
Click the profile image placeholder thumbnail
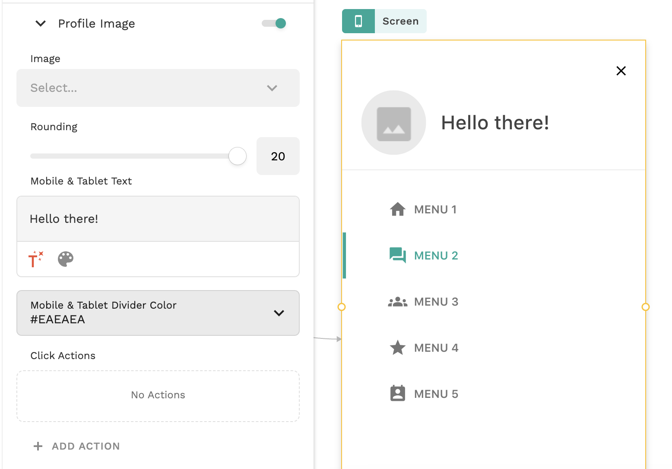pyautogui.click(x=393, y=123)
